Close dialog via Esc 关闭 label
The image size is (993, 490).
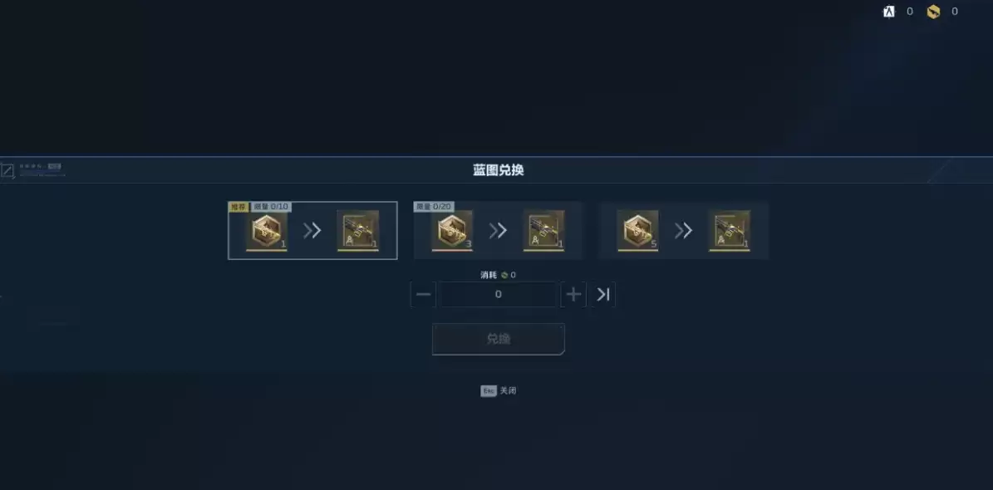[x=499, y=390]
